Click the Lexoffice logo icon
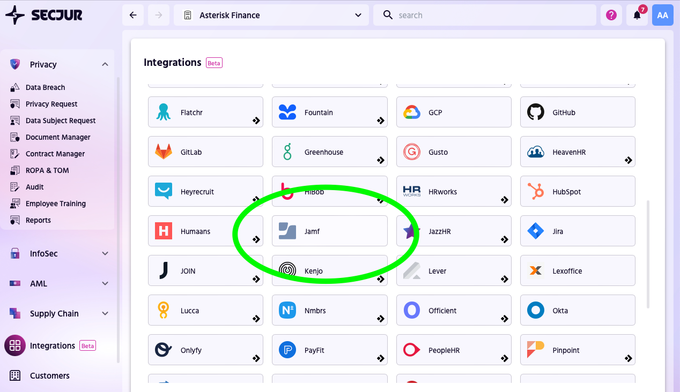Image resolution: width=680 pixels, height=392 pixels. (x=536, y=271)
